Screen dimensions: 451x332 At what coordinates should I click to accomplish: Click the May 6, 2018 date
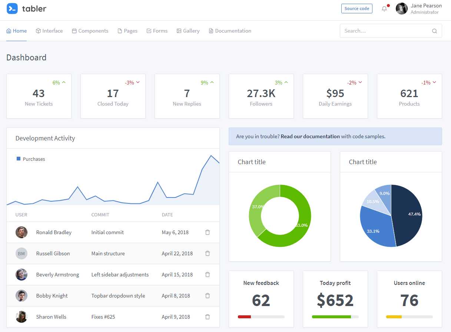click(x=175, y=232)
